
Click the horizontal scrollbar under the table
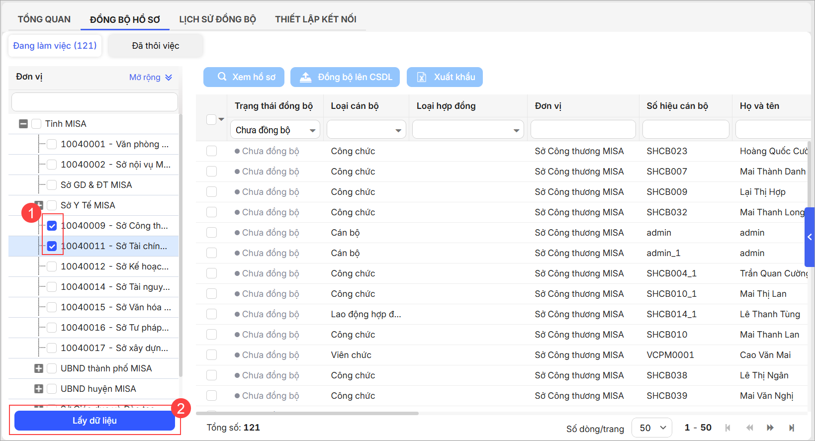coord(308,413)
